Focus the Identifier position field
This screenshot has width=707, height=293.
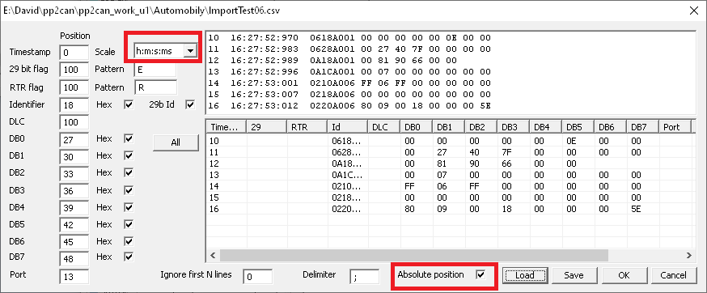(x=74, y=105)
